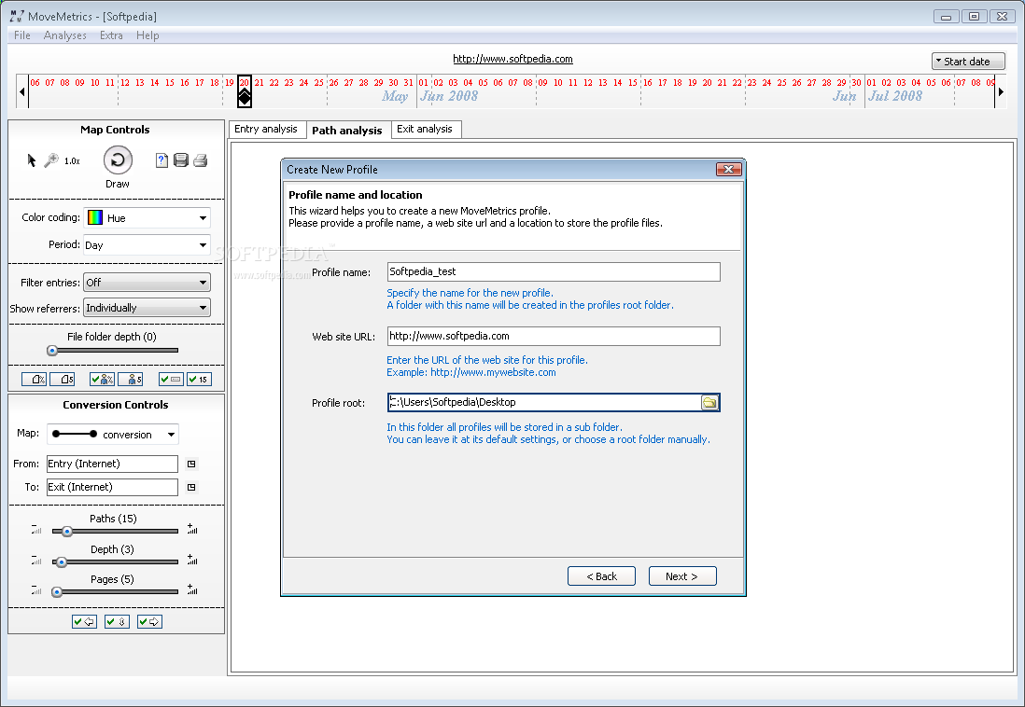Toggle the checked 15 button
The height and width of the screenshot is (707, 1025).
(199, 379)
